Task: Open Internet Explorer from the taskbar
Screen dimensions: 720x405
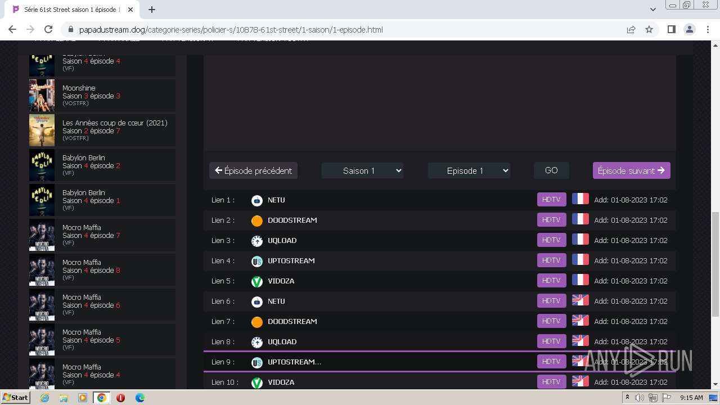Action: (44, 398)
